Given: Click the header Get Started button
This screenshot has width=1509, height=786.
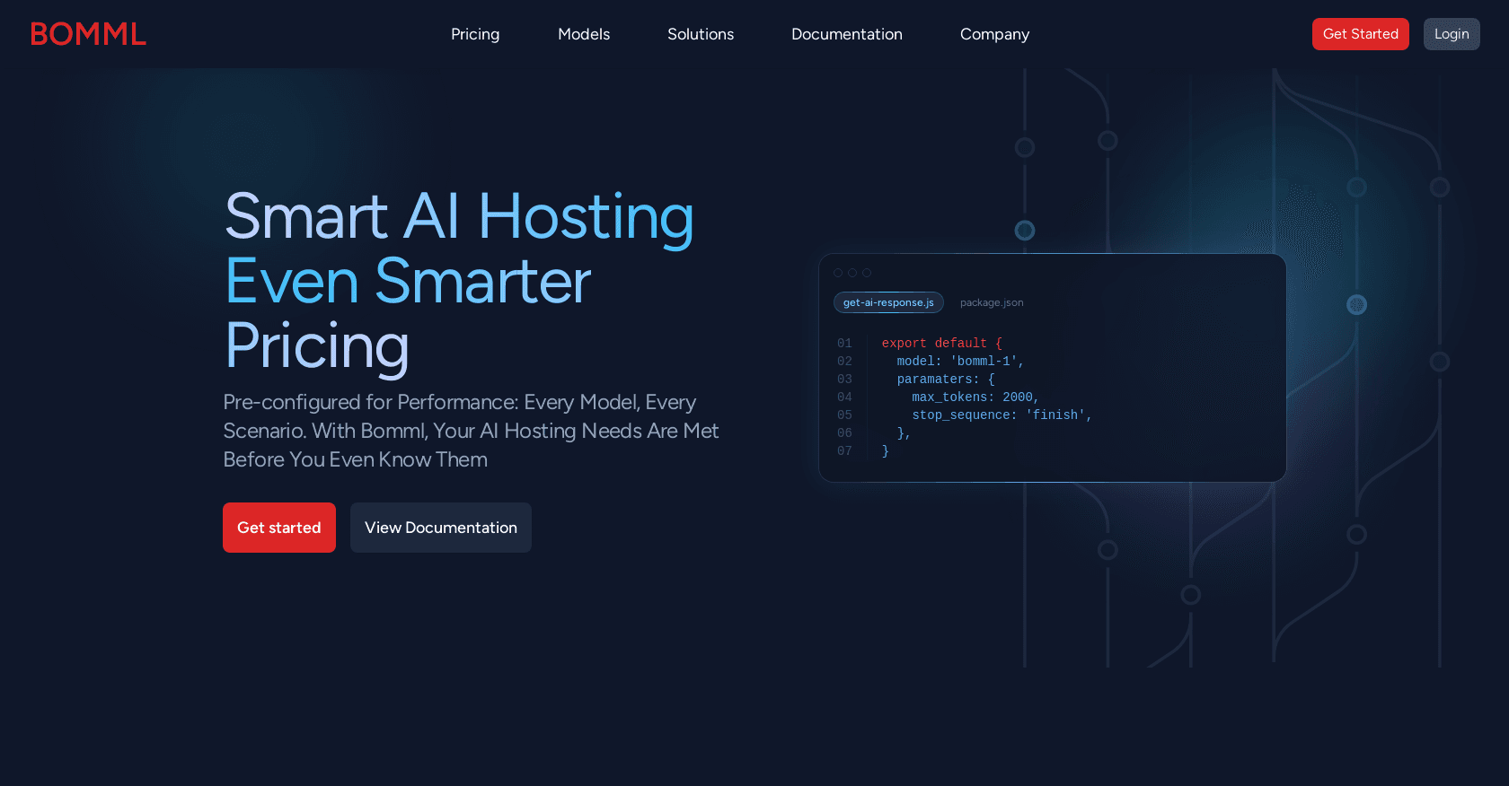Looking at the screenshot, I should pos(1360,34).
